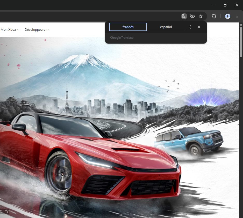Expand the Développeurs dropdown menu
The width and height of the screenshot is (243, 218).
[x=37, y=29]
